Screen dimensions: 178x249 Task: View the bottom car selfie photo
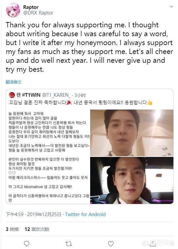pos(132,180)
